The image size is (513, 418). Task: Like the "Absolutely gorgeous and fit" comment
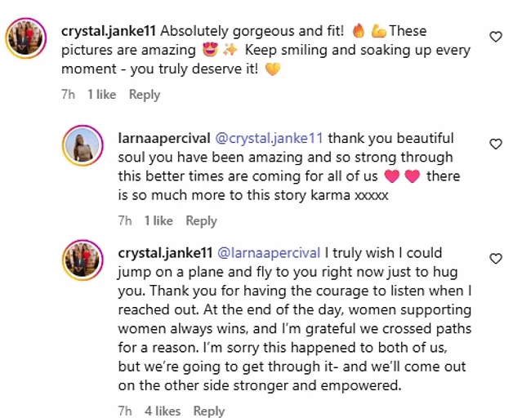click(495, 37)
